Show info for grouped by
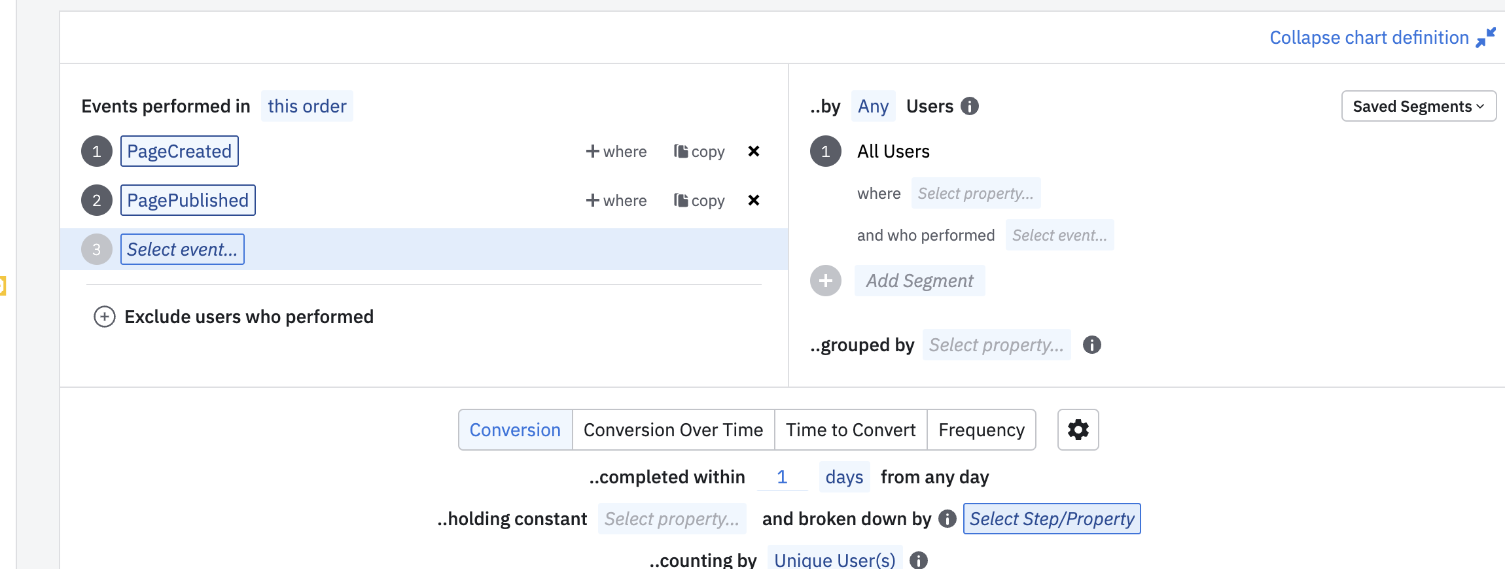This screenshot has height=569, width=1505. 1092,345
